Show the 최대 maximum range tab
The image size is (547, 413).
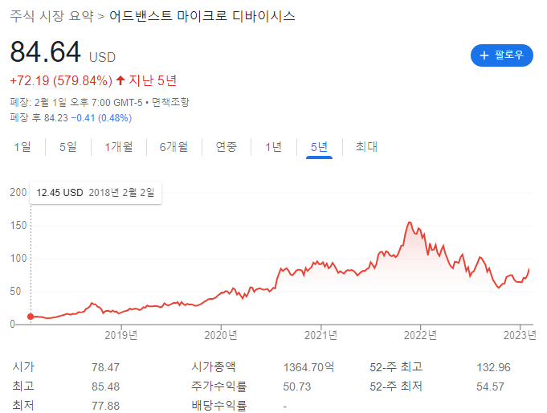pyautogui.click(x=366, y=147)
